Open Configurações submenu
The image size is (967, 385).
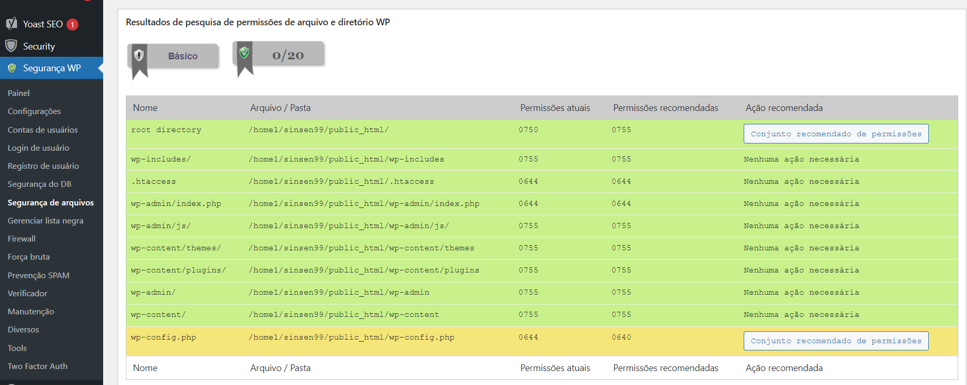(x=34, y=111)
